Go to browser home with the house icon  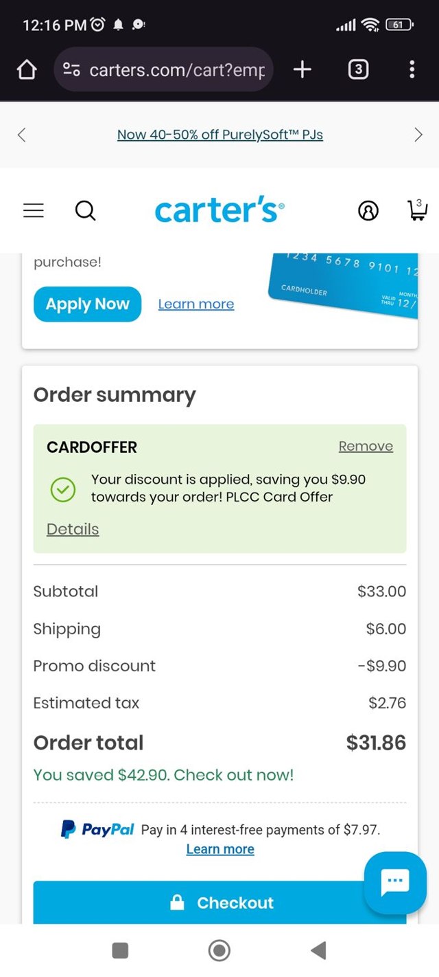[26, 69]
